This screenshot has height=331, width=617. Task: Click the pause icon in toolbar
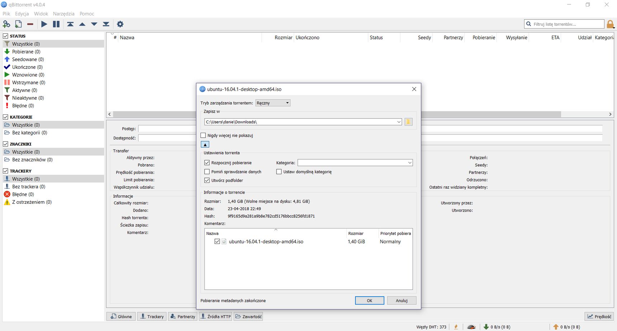pyautogui.click(x=56, y=24)
